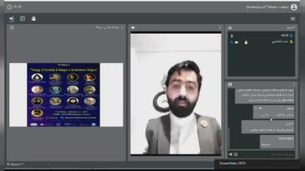Click the ScreenVideo 2019 watermark label
The height and width of the screenshot is (171, 305).
click(x=232, y=163)
